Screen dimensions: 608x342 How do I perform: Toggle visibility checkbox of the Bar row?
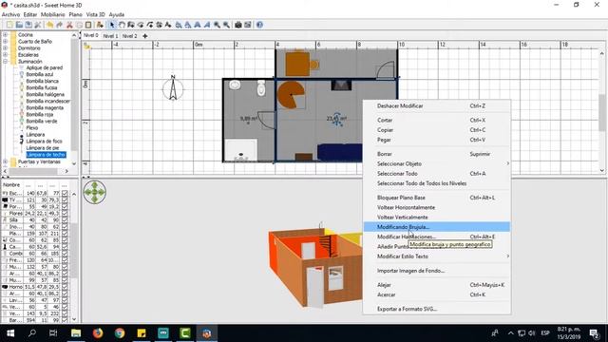point(65,320)
